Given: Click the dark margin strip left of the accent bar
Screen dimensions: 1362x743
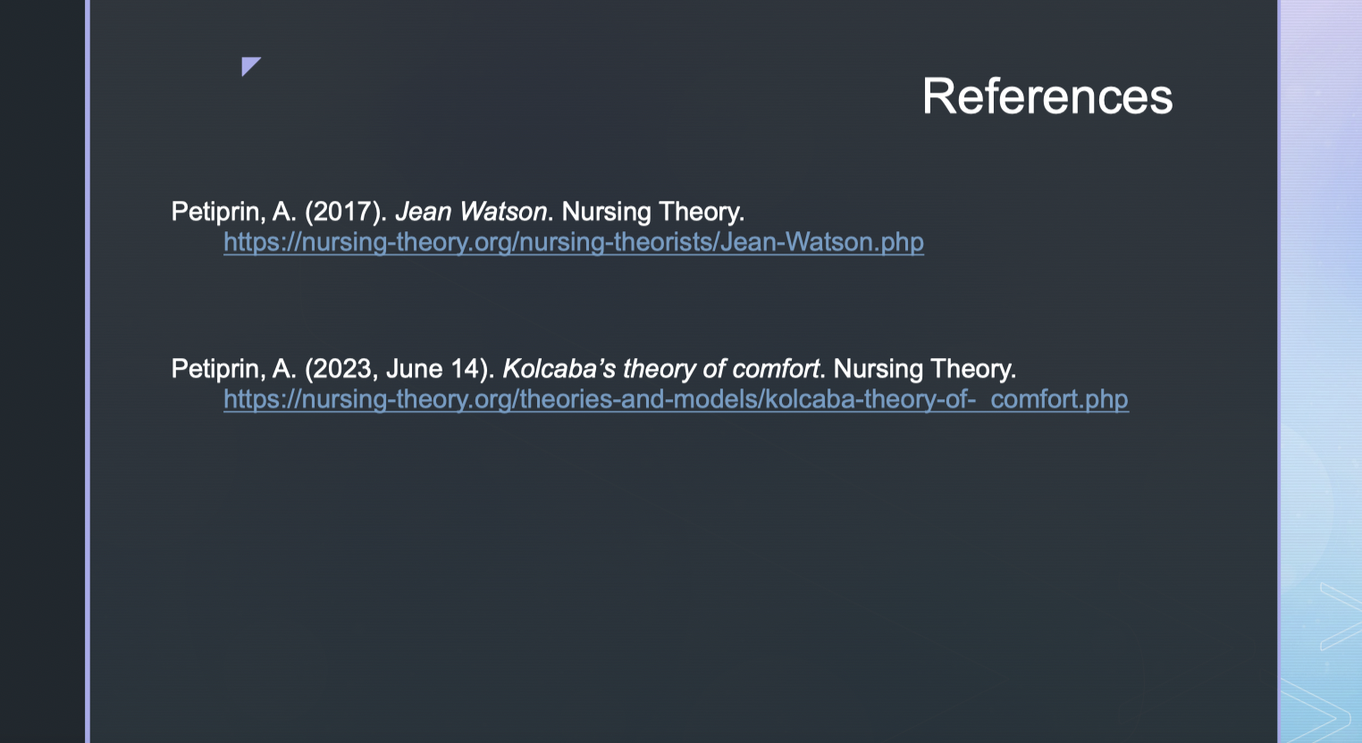Looking at the screenshot, I should pos(42,371).
